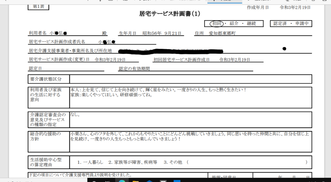Click the 認定の有効期間 blank field

pyautogui.click(x=200, y=69)
